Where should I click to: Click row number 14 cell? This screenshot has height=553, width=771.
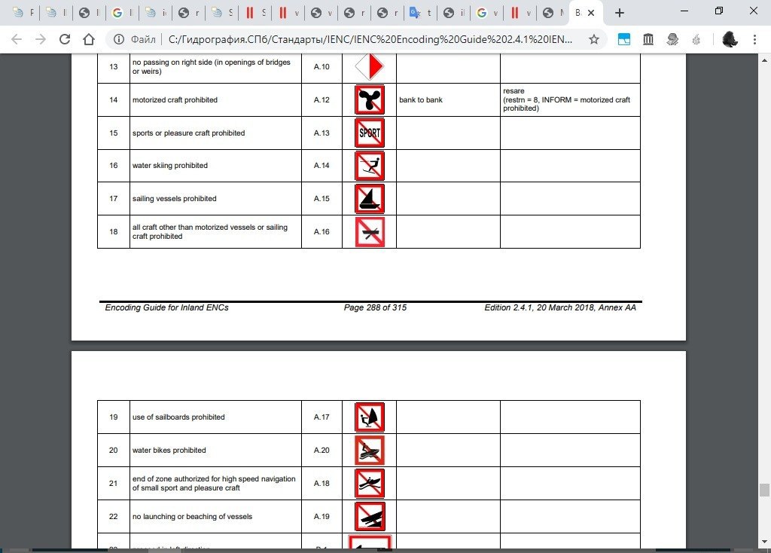[114, 100]
